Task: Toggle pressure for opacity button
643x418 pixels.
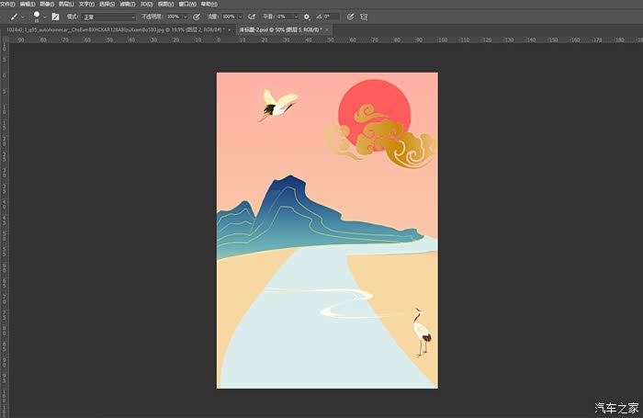Action: point(197,17)
